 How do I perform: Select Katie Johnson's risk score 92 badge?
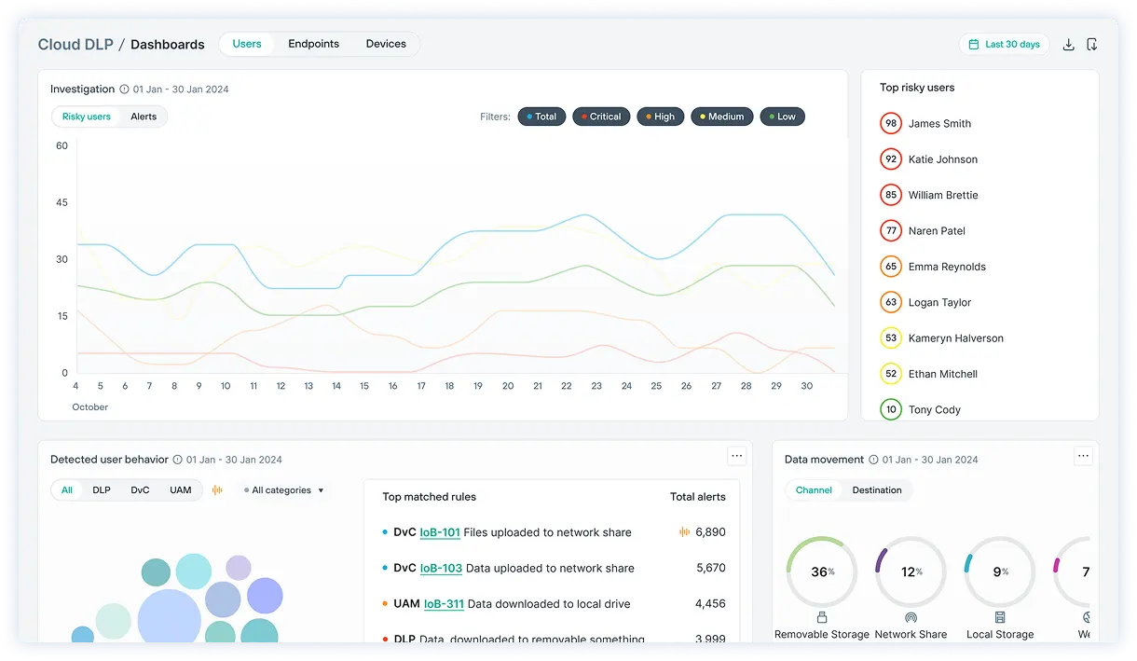[x=891, y=159]
